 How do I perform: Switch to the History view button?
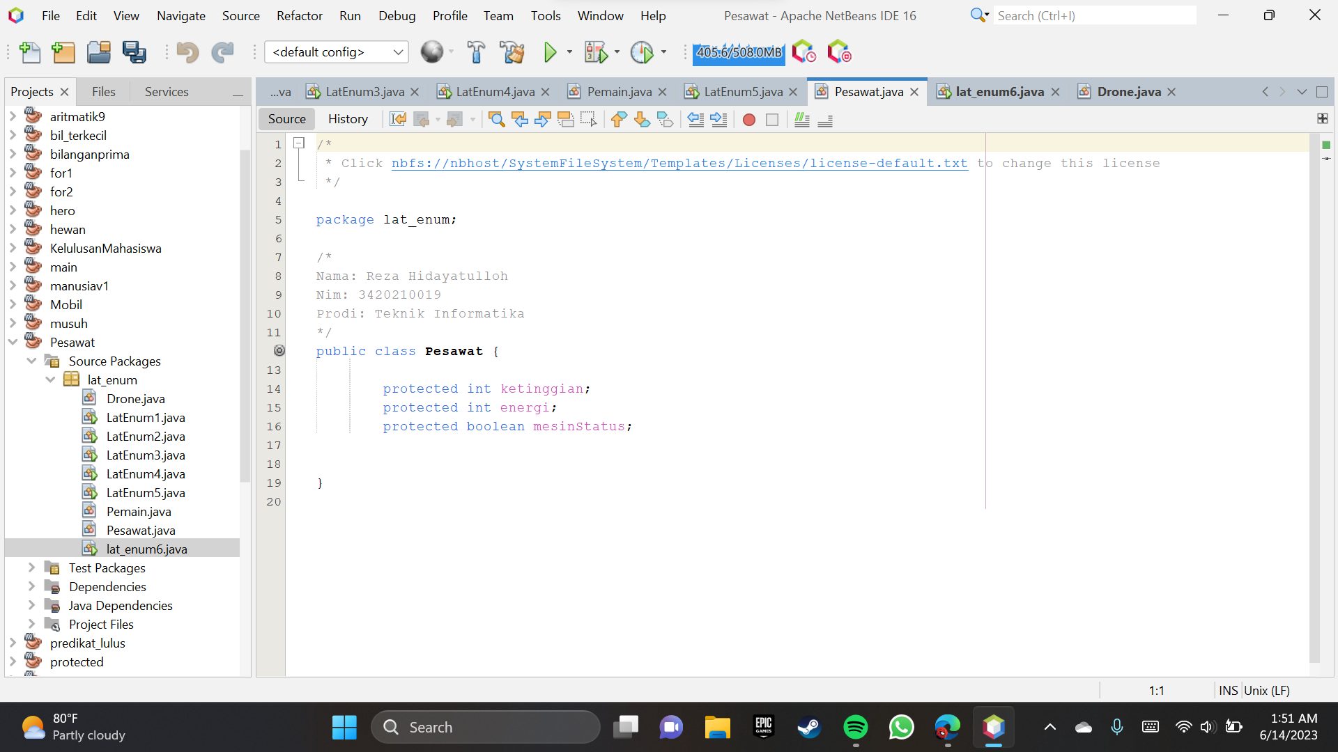click(348, 119)
